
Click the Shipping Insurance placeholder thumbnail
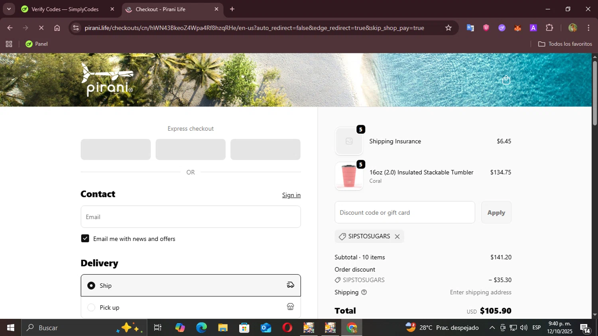(349, 141)
